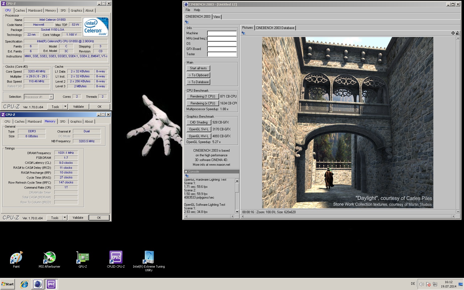Click the volume tray icon
Screen dimensions: 464x290
pos(421,284)
